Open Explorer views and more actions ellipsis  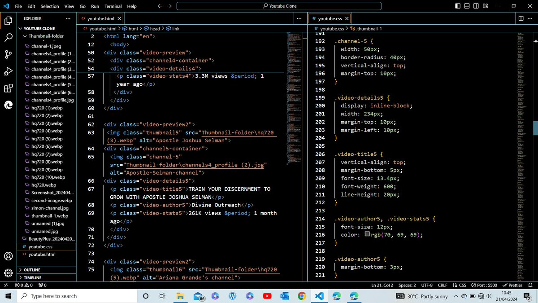tap(68, 18)
